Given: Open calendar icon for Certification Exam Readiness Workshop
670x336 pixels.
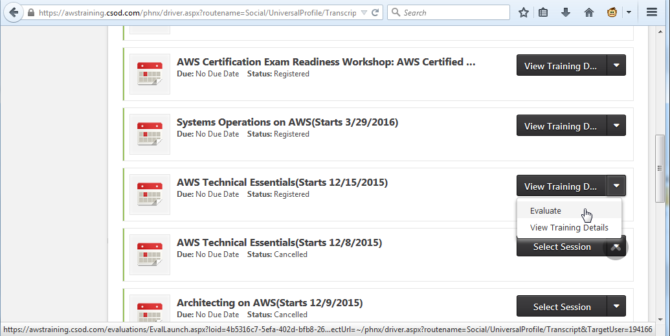Looking at the screenshot, I should [x=150, y=74].
